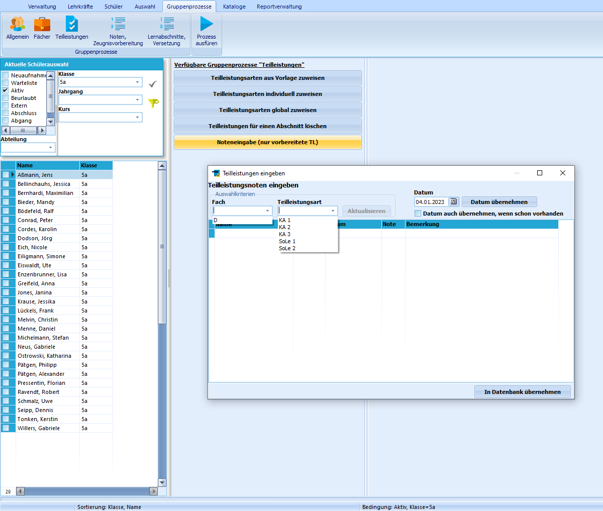
Task: Enable Datum auch übernehmen, wenn schon vorhanden
Action: (418, 214)
